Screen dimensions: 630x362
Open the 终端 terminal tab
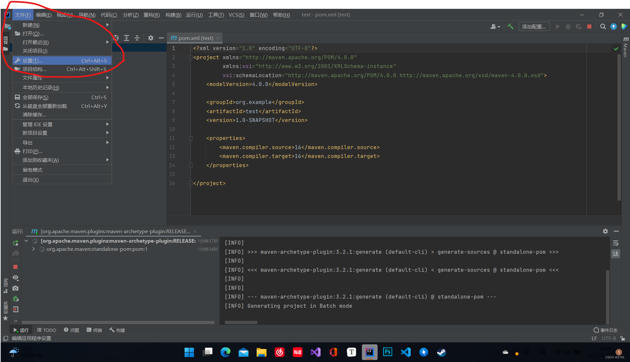(x=94, y=330)
